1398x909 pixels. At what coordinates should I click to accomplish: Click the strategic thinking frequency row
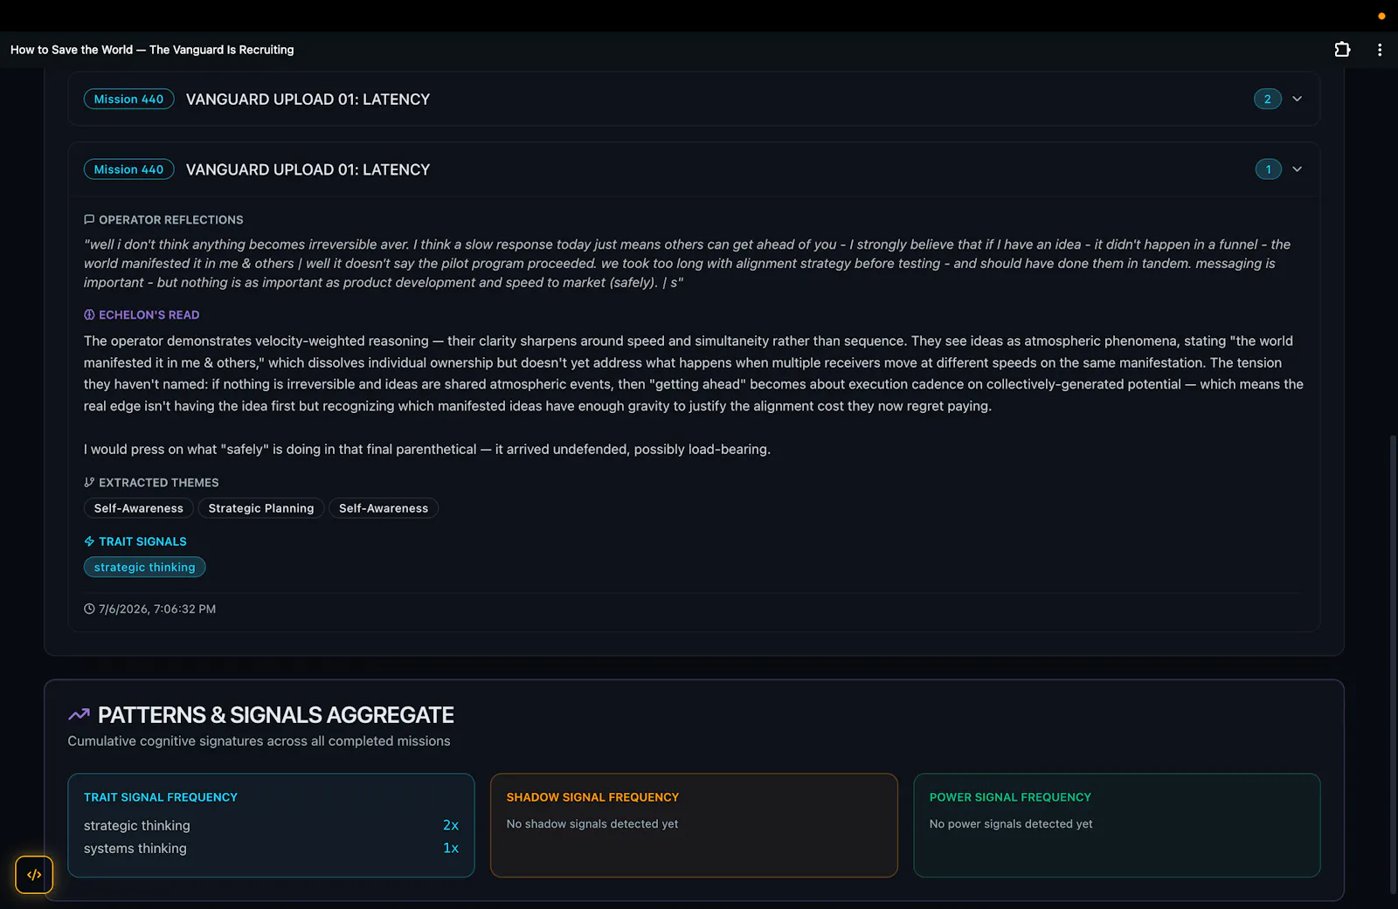tap(271, 825)
